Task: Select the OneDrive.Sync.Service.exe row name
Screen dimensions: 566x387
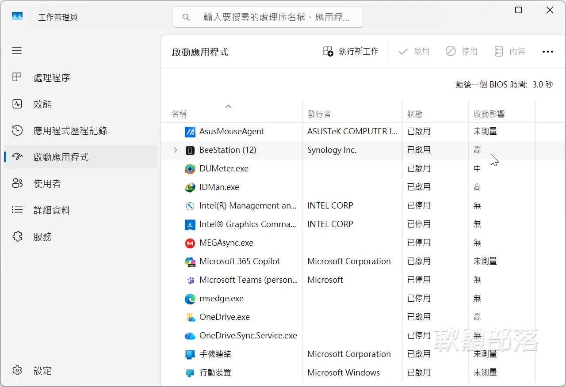Action: tap(248, 336)
